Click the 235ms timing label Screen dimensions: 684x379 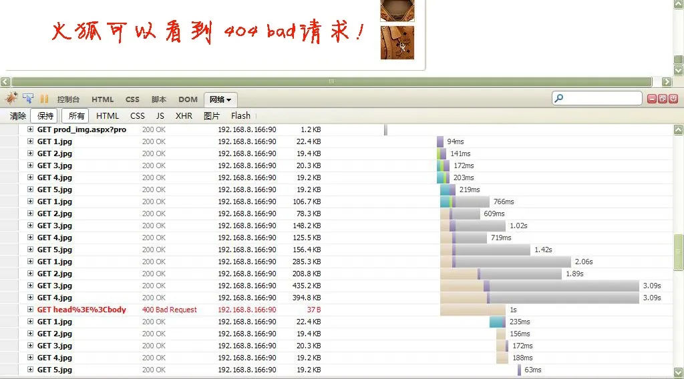[520, 322]
